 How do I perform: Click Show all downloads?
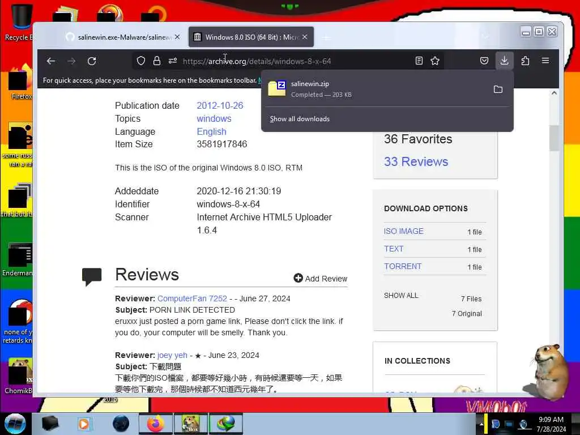pyautogui.click(x=300, y=119)
